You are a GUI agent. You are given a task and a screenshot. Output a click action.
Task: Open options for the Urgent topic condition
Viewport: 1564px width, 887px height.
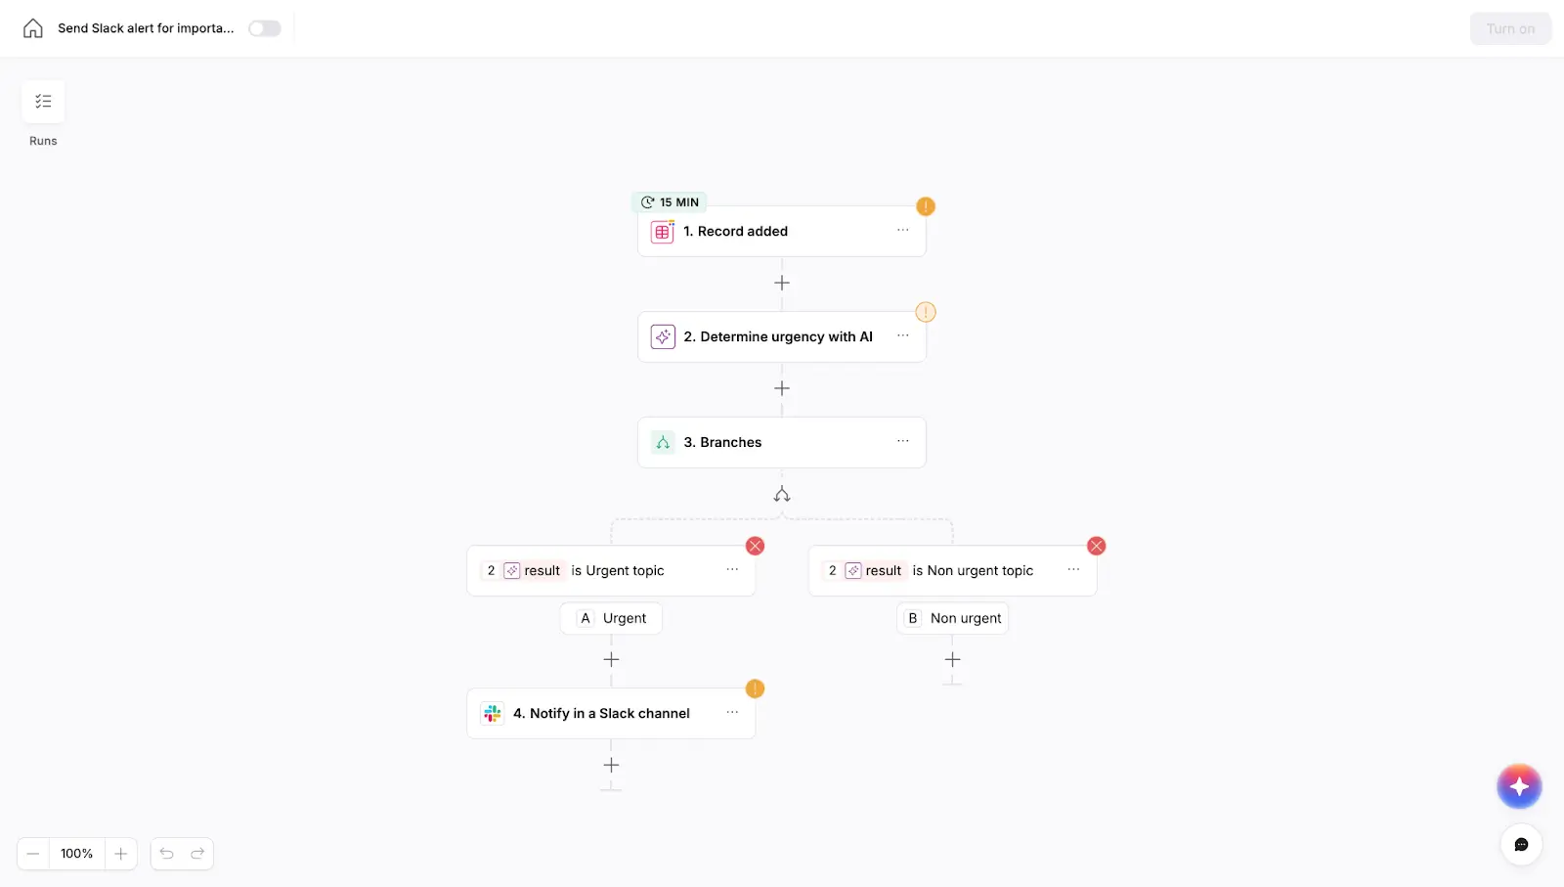pos(731,570)
